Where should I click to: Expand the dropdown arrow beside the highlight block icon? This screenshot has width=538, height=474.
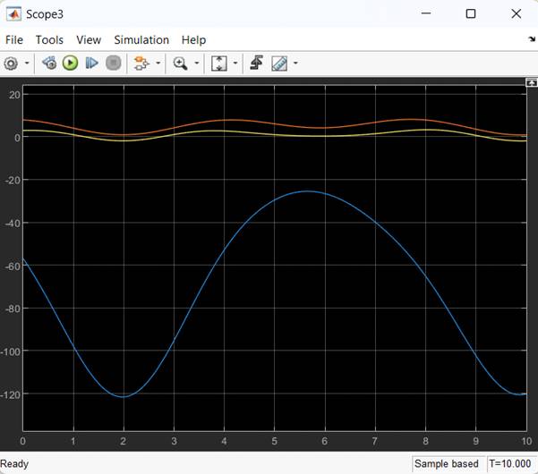pyautogui.click(x=158, y=63)
